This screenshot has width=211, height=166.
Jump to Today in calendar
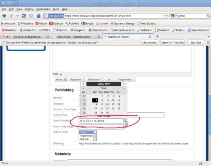coord(103,88)
